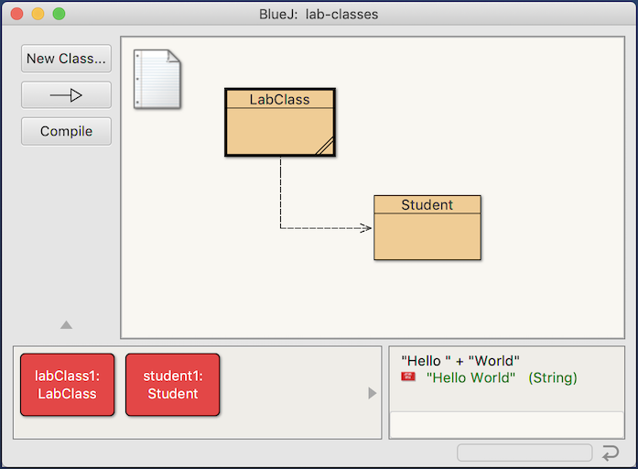Collapse the team panel with the up triangle
The image size is (638, 469).
click(x=66, y=324)
